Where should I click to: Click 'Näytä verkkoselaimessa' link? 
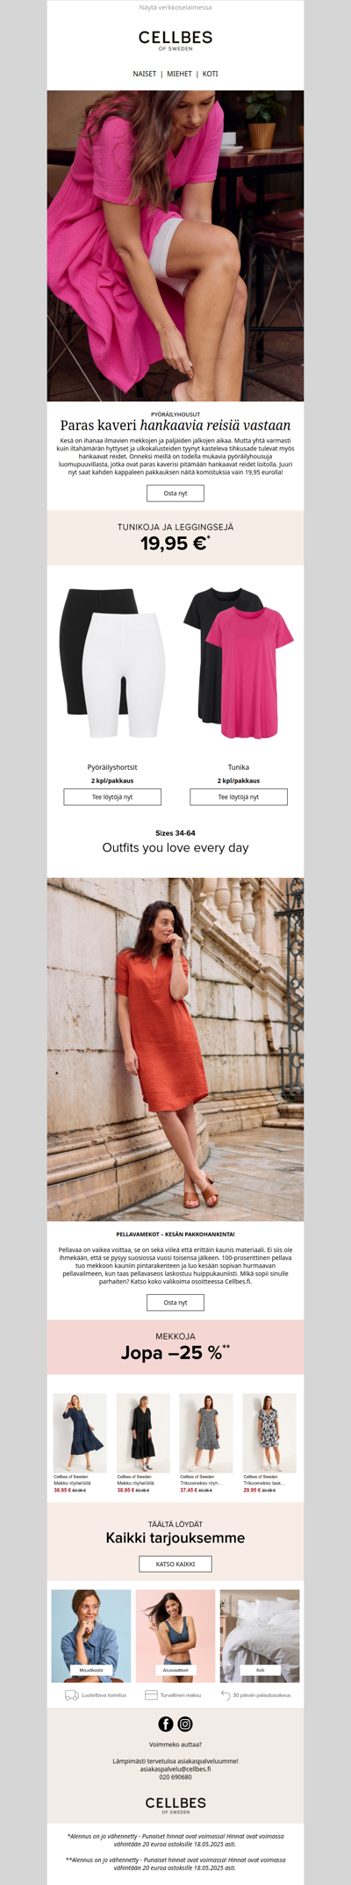(x=175, y=7)
